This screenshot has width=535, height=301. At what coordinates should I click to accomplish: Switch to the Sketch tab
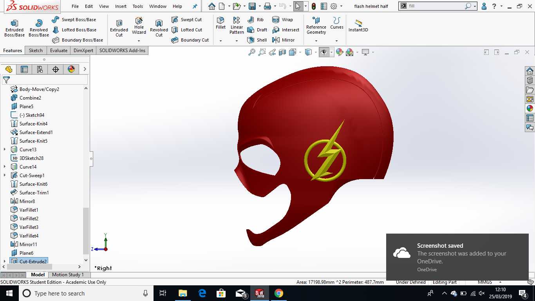[x=36, y=51]
